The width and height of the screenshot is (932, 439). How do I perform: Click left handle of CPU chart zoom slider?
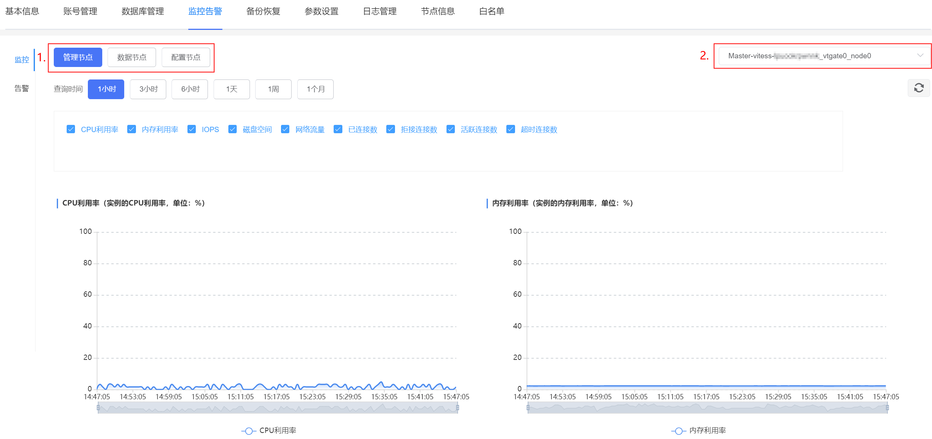[x=98, y=408]
